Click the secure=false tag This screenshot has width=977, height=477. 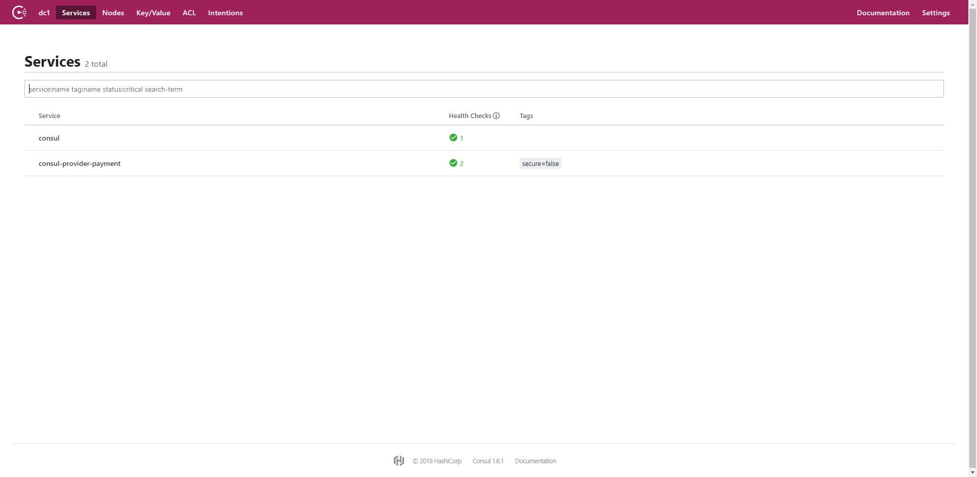point(540,163)
